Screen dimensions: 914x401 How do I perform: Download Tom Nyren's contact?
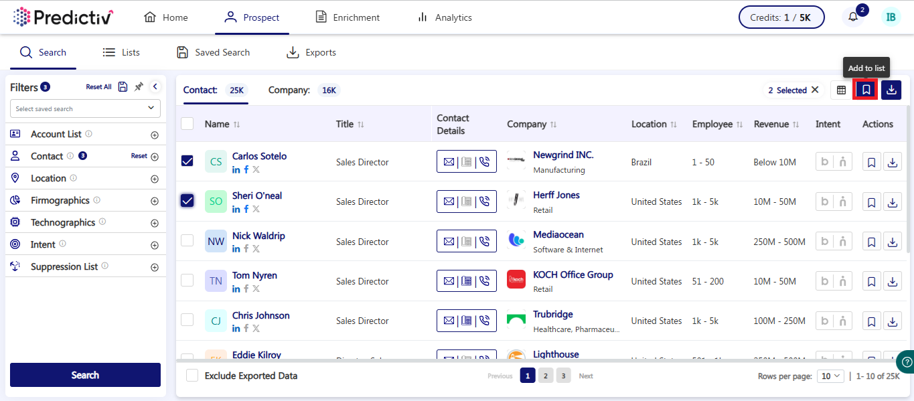[893, 281]
